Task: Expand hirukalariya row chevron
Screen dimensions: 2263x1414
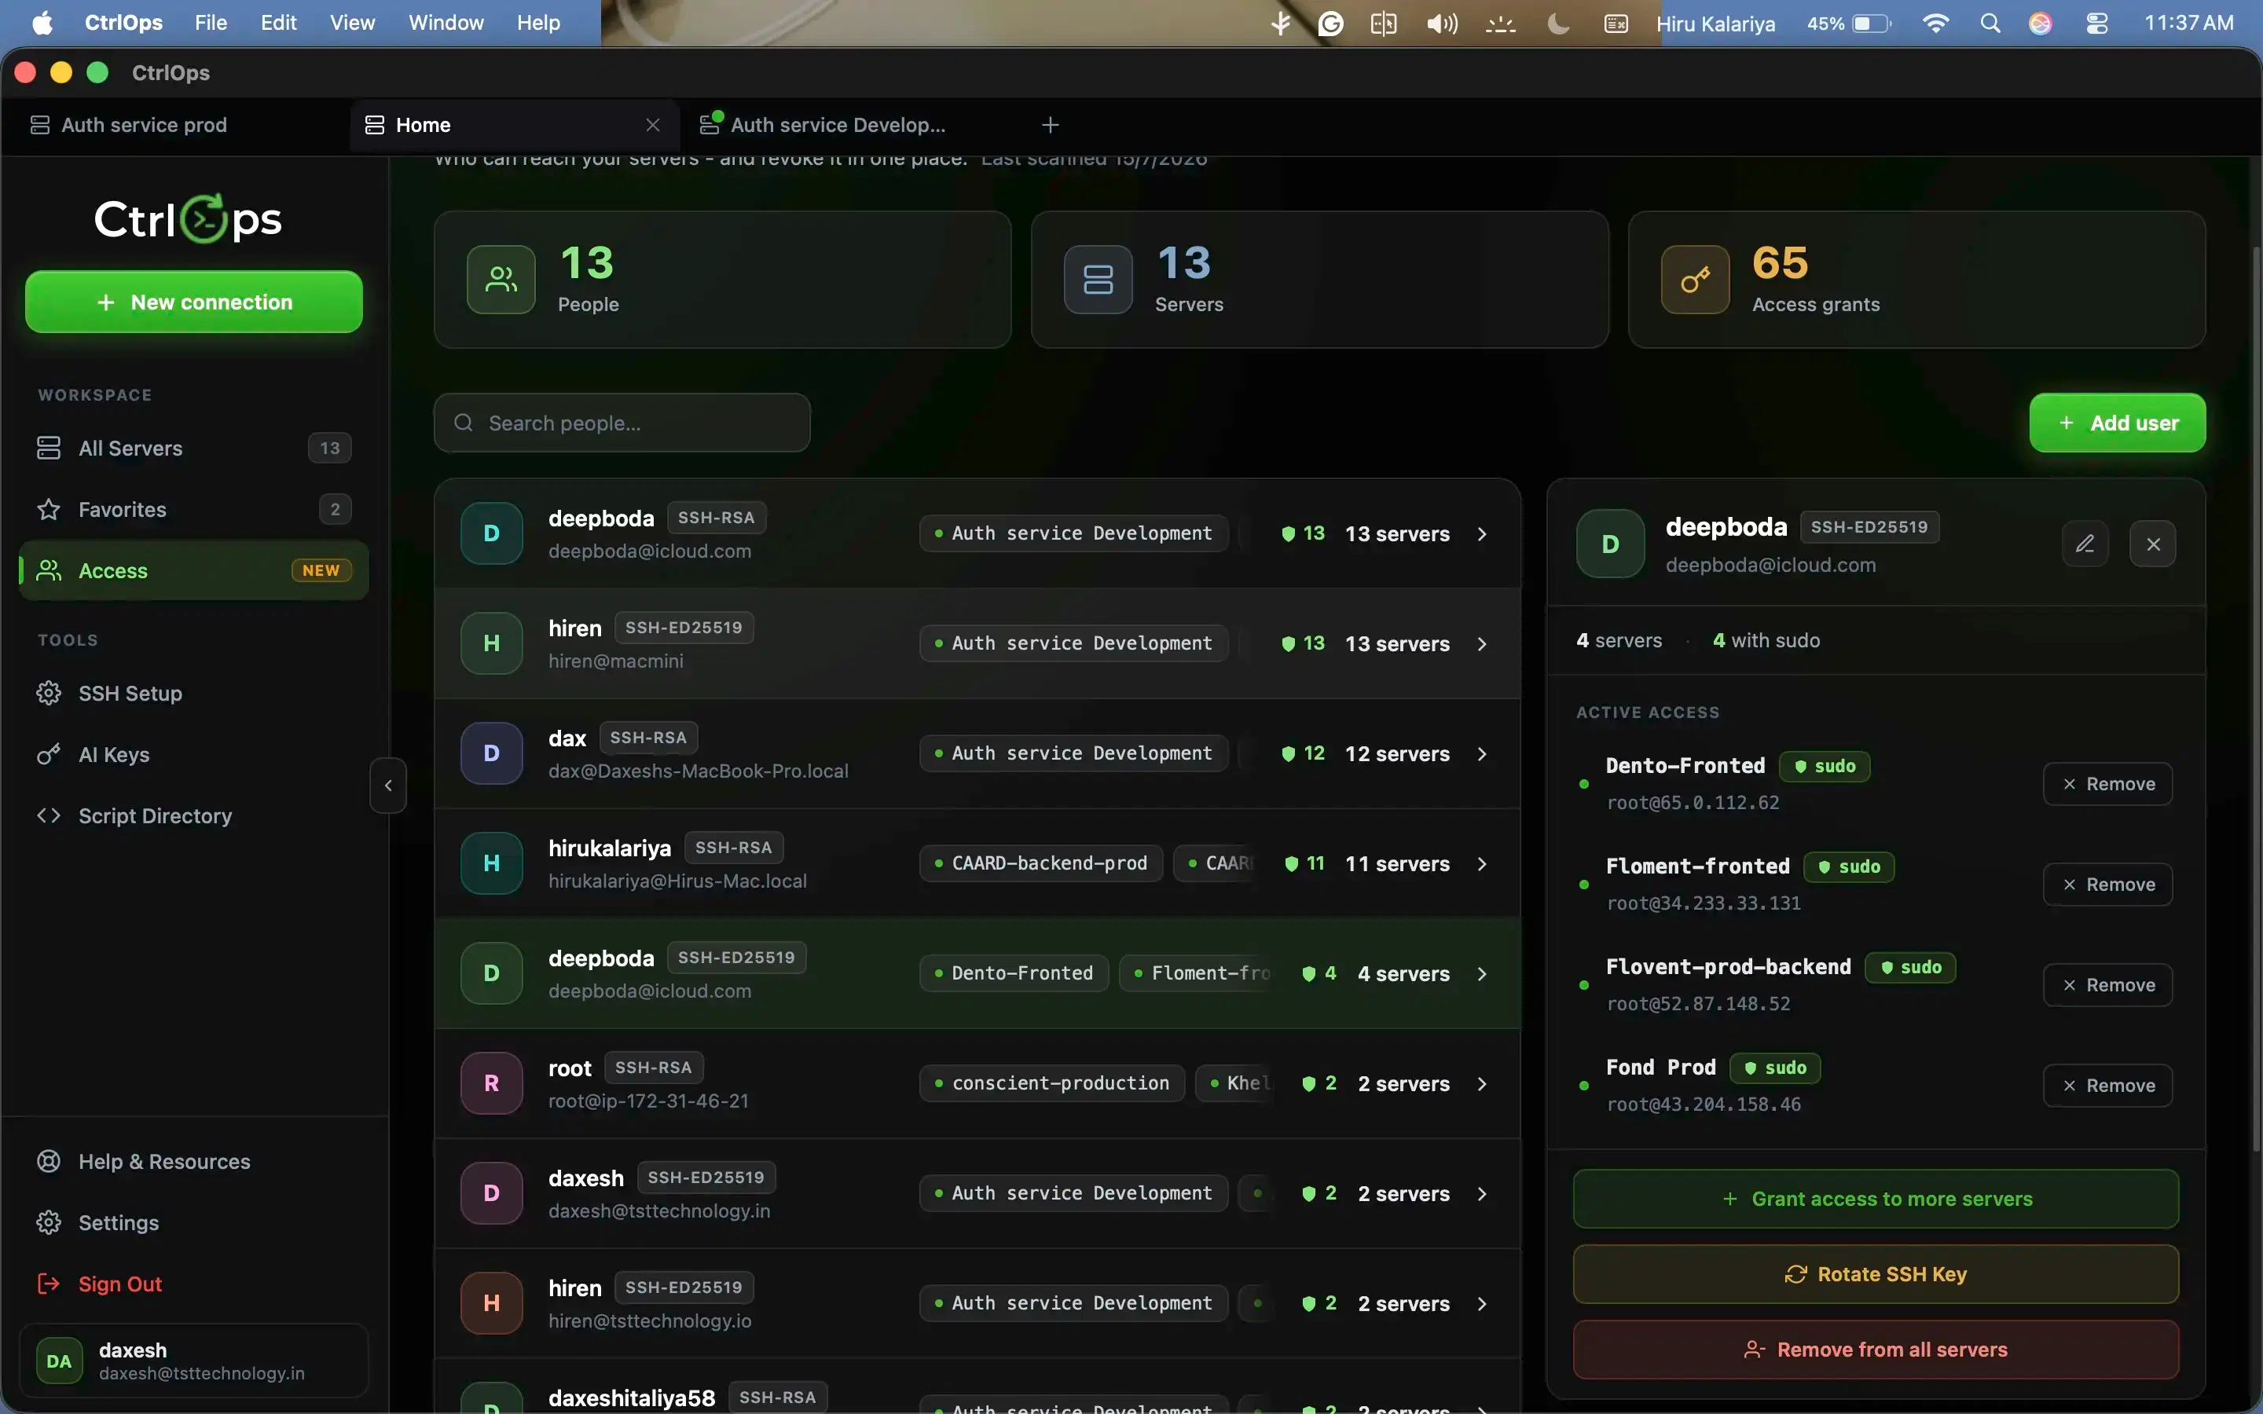Action: [1482, 864]
